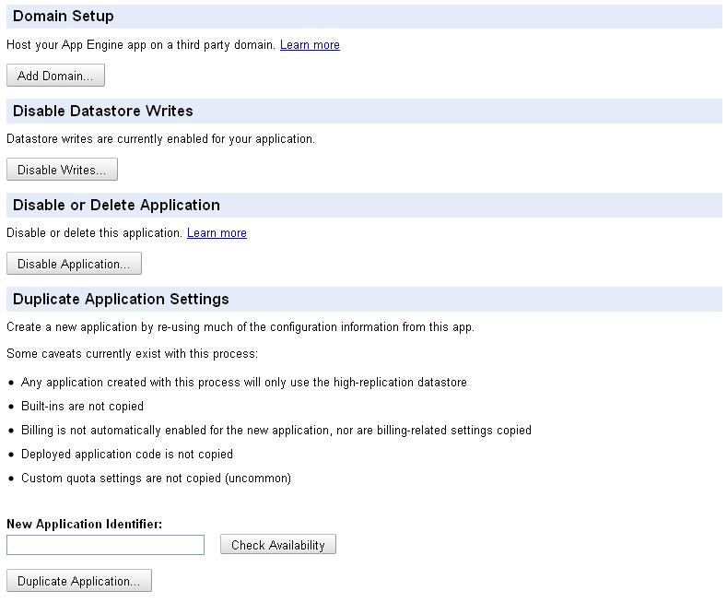Focus the New Application Identifier text field

[105, 545]
